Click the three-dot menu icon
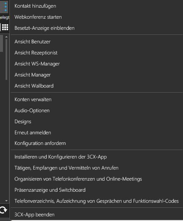This screenshot has height=221, width=183. pos(5,6)
